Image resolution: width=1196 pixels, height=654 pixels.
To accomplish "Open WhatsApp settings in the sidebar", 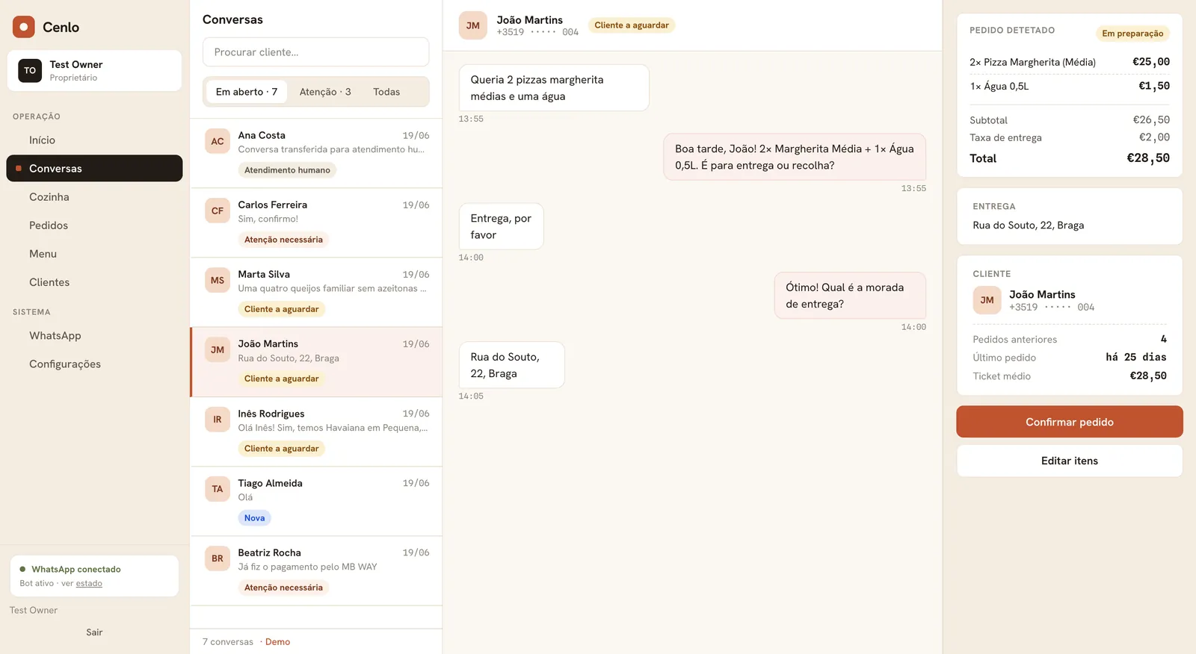I will pos(94,336).
